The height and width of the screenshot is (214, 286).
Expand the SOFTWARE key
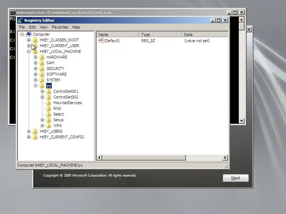[x=35, y=74]
